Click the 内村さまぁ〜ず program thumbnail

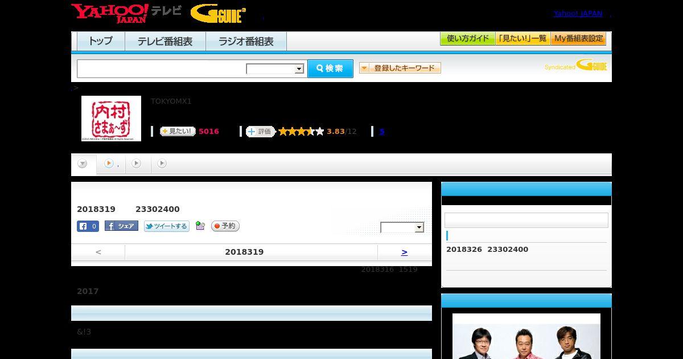(x=111, y=119)
